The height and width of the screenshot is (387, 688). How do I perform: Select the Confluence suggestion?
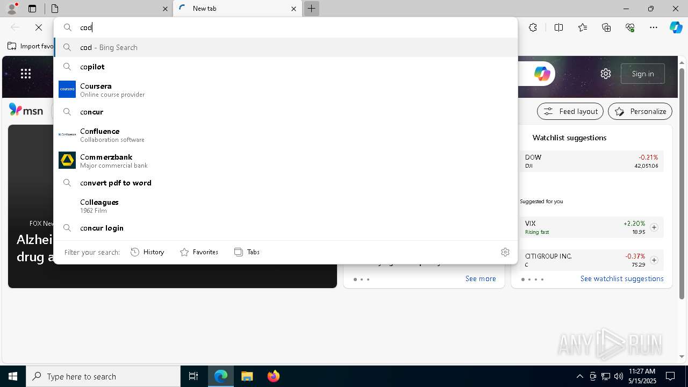(x=285, y=135)
